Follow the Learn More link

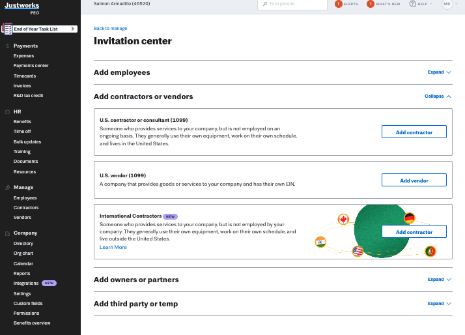113,247
